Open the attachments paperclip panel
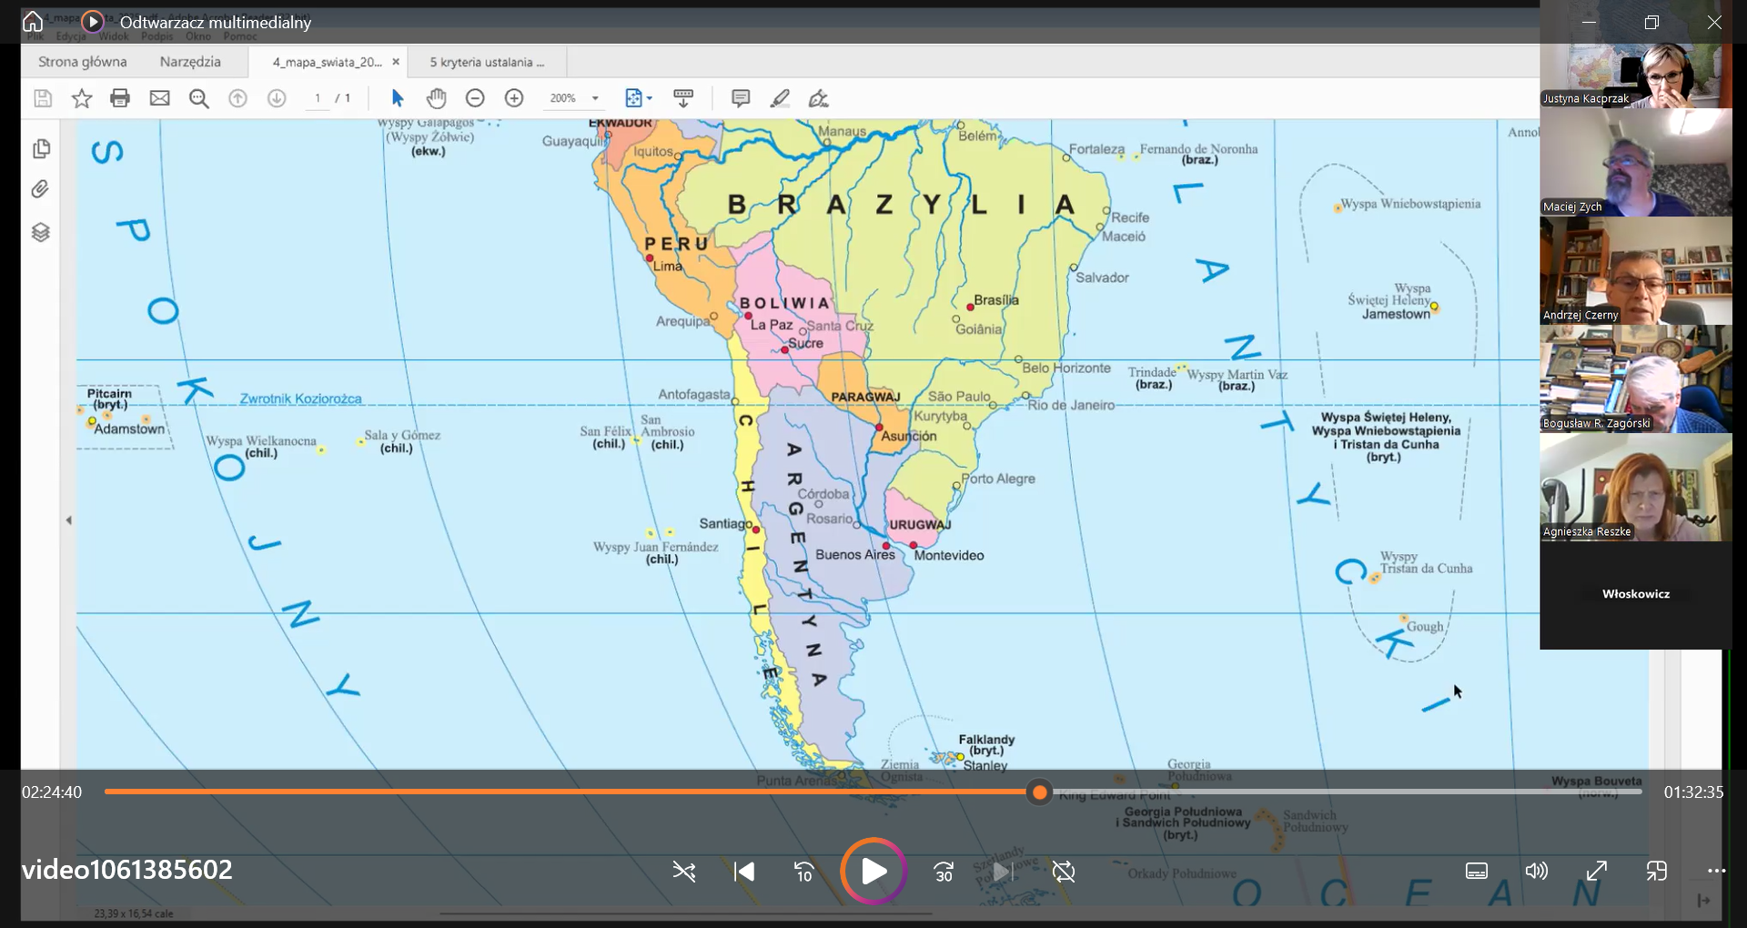Image resolution: width=1747 pixels, height=928 pixels. [x=40, y=189]
